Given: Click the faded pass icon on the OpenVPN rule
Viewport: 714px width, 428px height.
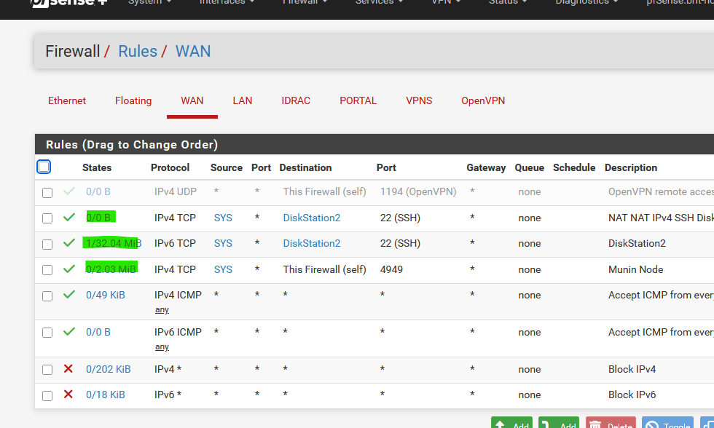Looking at the screenshot, I should click(68, 191).
